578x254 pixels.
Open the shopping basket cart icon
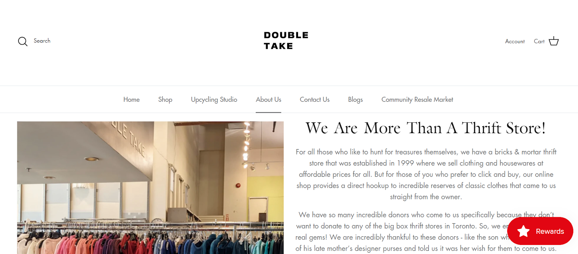(554, 41)
